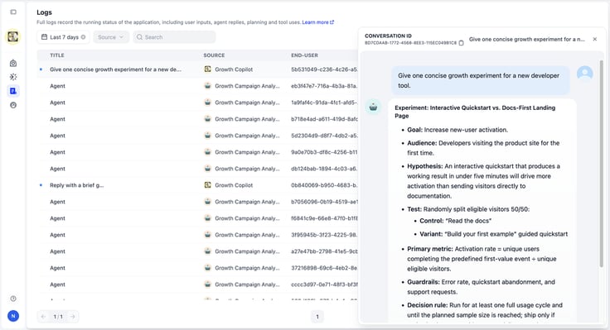Open the sparkle workflow icon in sidebar

click(13, 77)
